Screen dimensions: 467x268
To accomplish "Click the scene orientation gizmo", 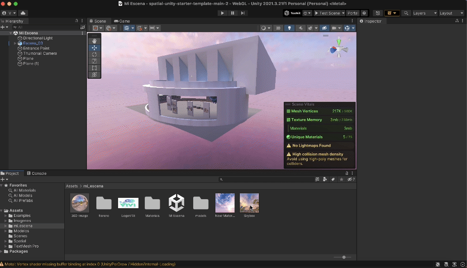I will [x=338, y=49].
